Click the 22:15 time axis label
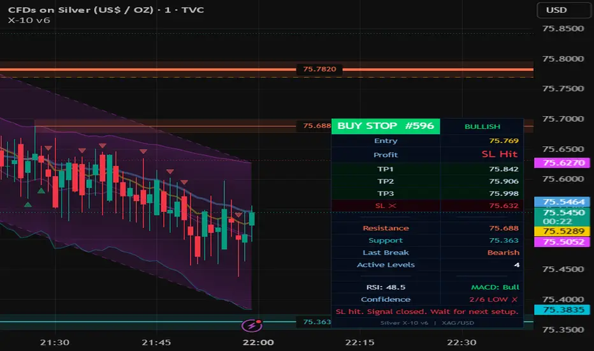The height and width of the screenshot is (351, 594). coord(360,342)
